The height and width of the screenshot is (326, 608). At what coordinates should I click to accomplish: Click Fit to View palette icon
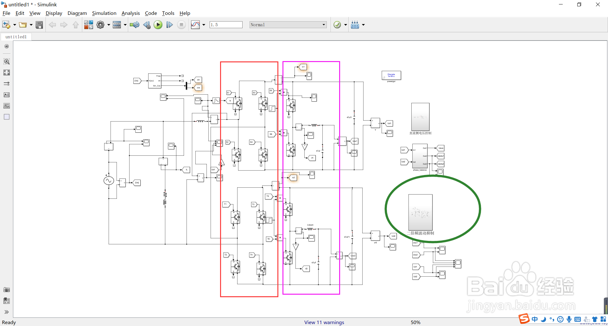click(7, 72)
